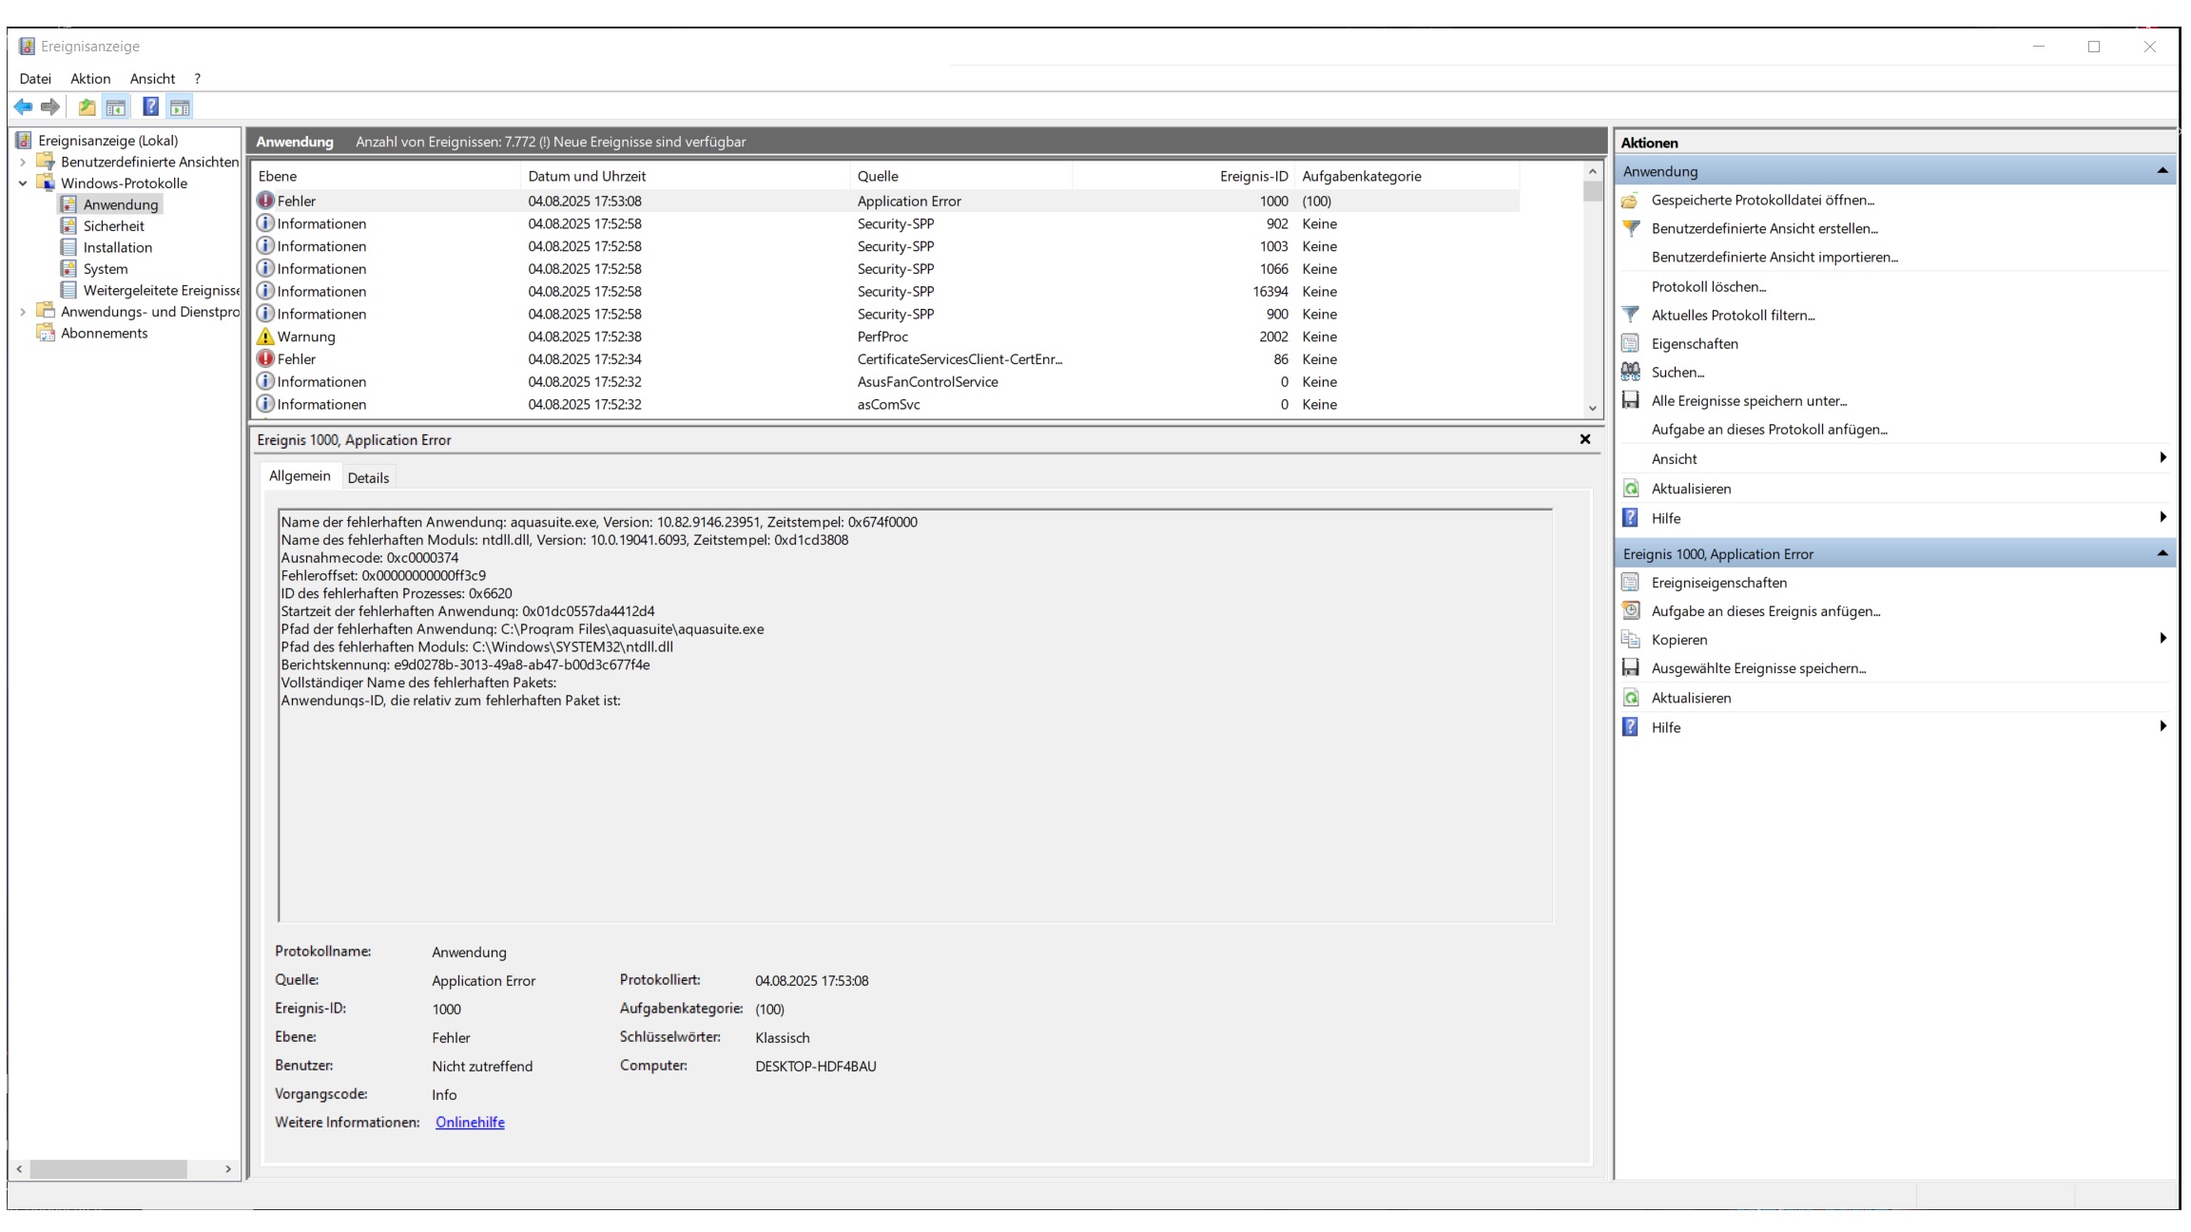Click the save icon for Ausgewählte Ereignisse speichern
Screen dimensions: 2191x1232
click(1630, 668)
